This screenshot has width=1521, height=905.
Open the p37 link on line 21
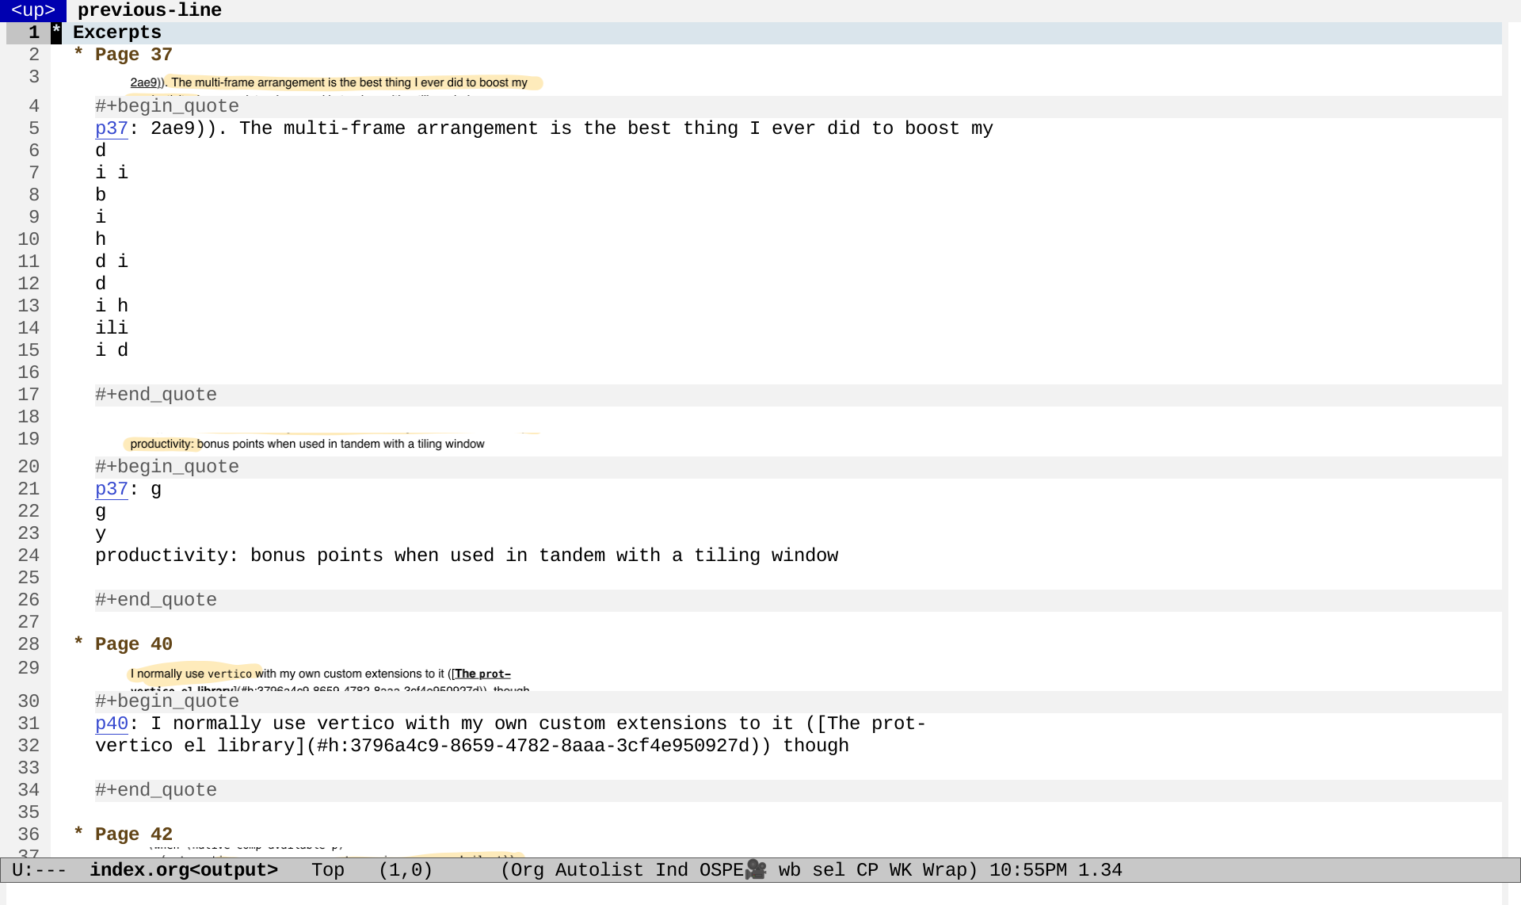click(x=111, y=489)
